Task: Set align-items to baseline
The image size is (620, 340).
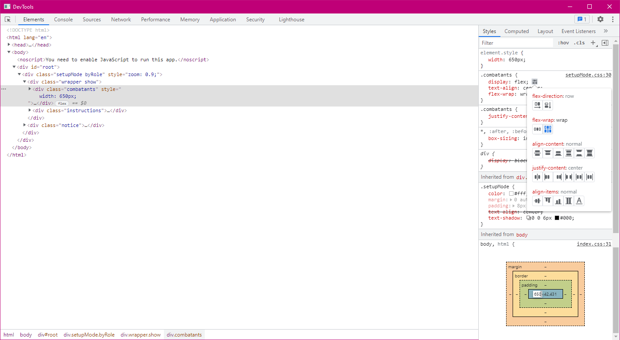Action: [x=579, y=201]
